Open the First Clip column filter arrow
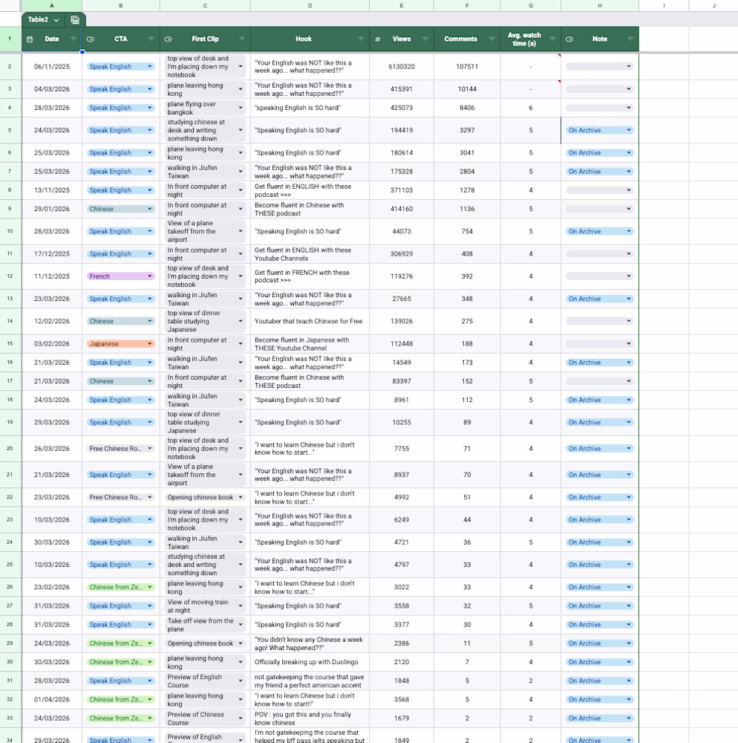The image size is (738, 743). (242, 39)
